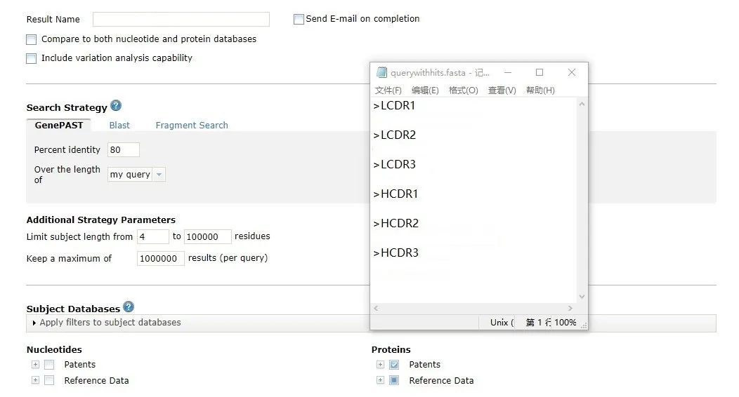
Task: Open the 'my query' length dropdown
Action: pos(159,175)
